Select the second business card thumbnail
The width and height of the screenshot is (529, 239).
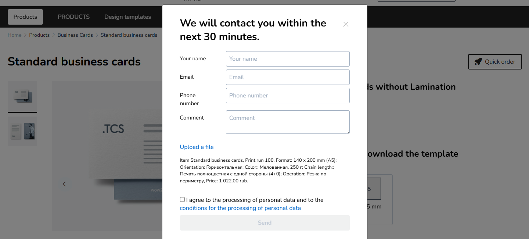(x=22, y=131)
